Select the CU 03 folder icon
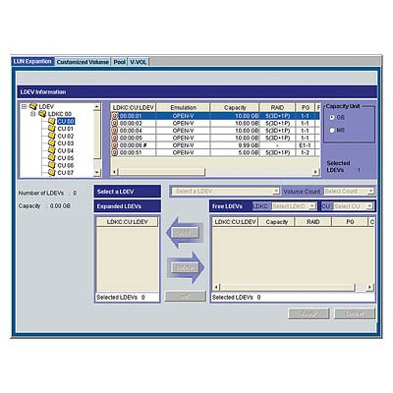The height and width of the screenshot is (393, 393). pyautogui.click(x=51, y=143)
